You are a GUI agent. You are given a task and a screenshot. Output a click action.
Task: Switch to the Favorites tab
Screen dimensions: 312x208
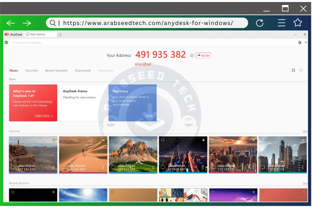click(31, 70)
